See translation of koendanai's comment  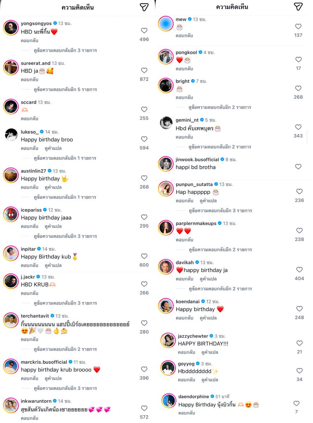pyautogui.click(x=208, y=318)
